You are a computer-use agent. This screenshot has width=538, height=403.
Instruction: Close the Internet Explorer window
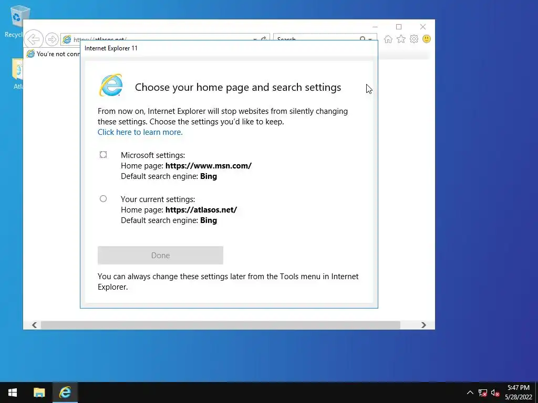tap(423, 27)
